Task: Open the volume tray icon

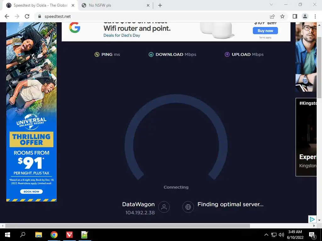Action: [x=281, y=235]
